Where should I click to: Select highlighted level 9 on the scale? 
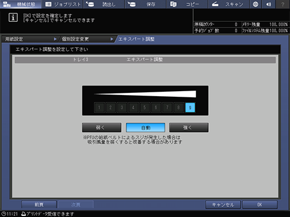[190, 107]
